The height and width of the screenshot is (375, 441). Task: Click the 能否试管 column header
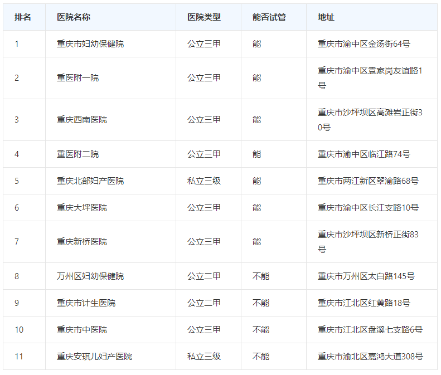(x=269, y=17)
